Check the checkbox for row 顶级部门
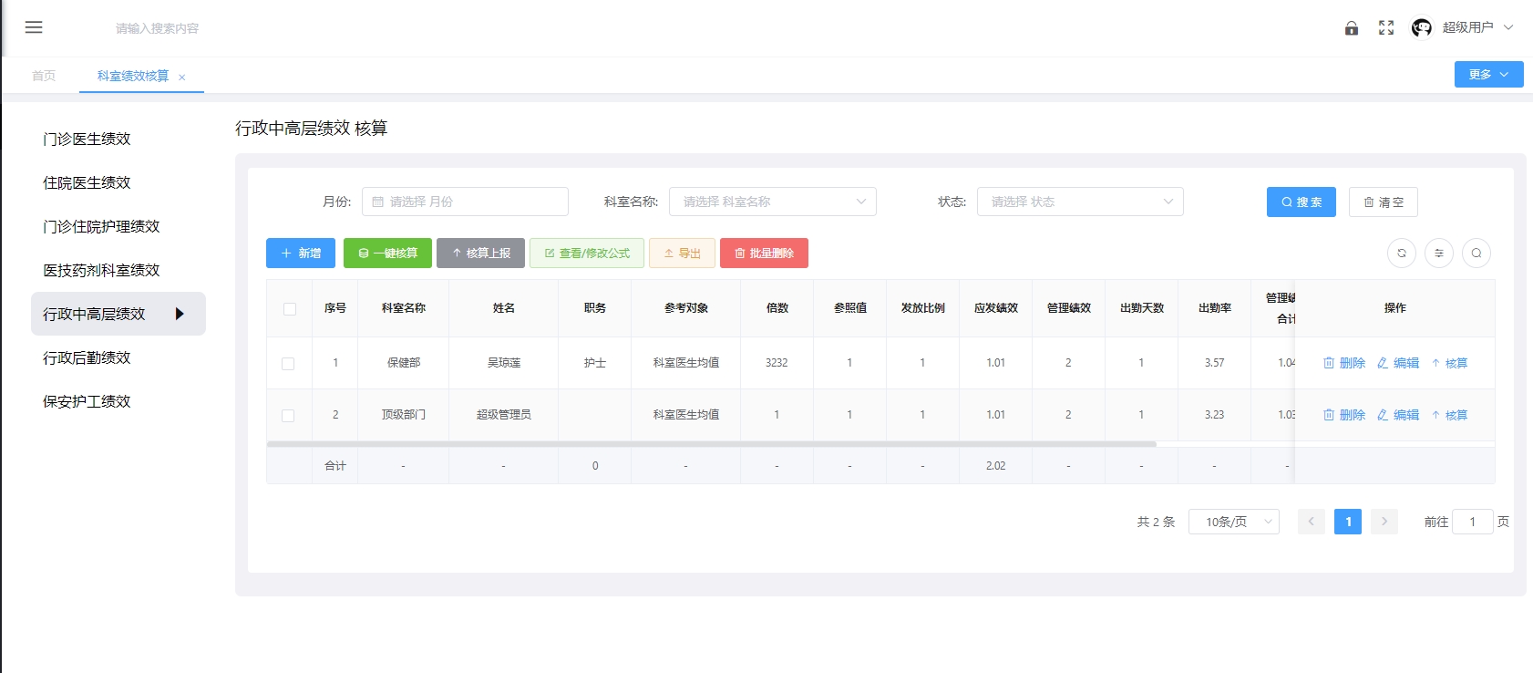The height and width of the screenshot is (673, 1533). (288, 416)
